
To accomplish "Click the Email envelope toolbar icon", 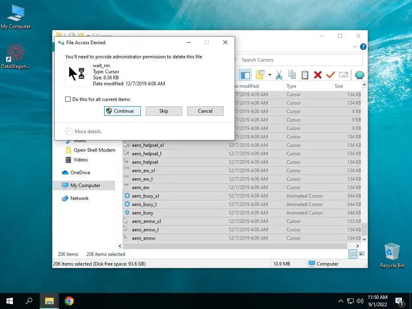I will [x=344, y=75].
